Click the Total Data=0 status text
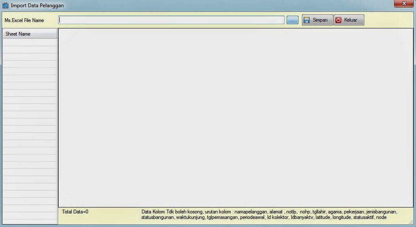The height and width of the screenshot is (227, 416). 75,212
